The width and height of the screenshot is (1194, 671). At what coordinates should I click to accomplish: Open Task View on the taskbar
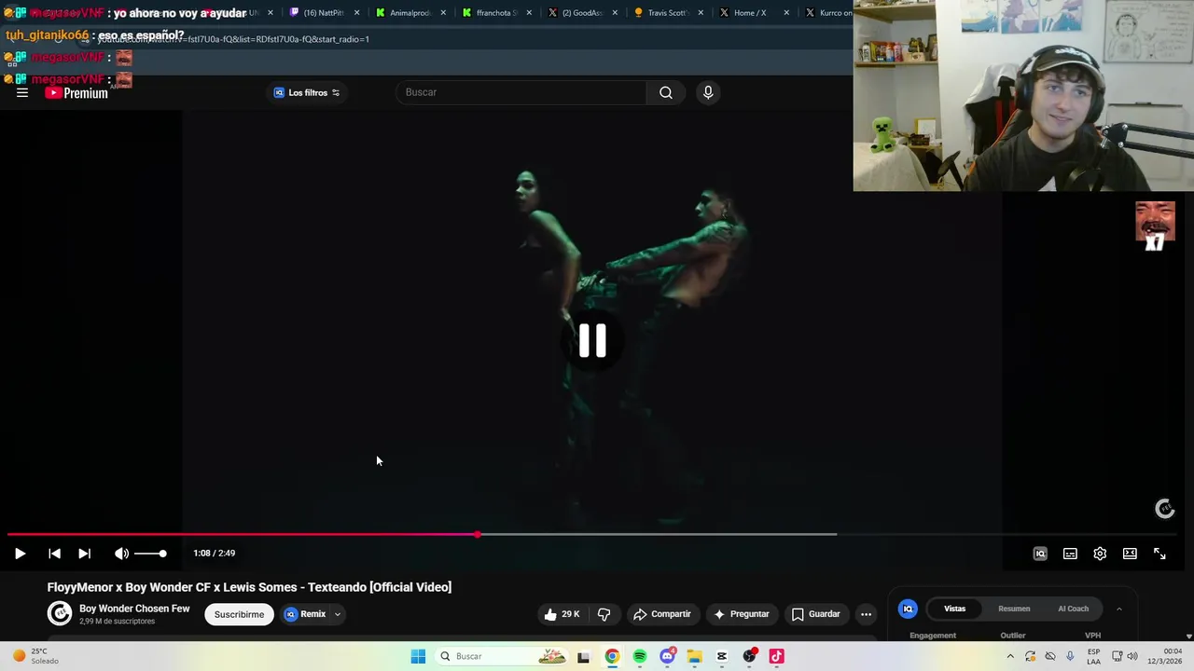(583, 656)
